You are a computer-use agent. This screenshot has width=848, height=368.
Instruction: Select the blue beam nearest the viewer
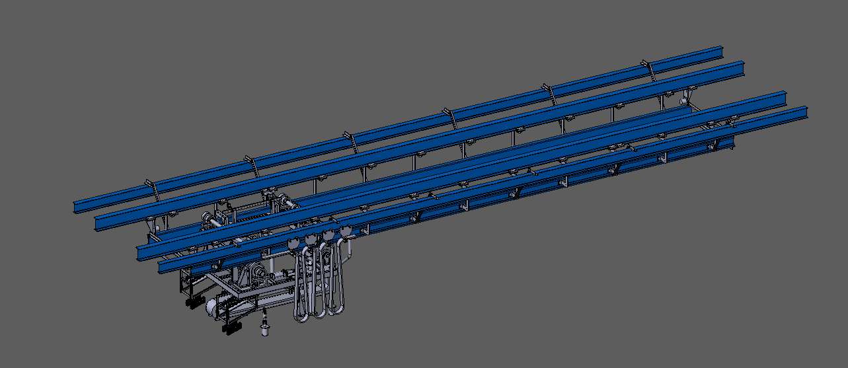click(483, 189)
